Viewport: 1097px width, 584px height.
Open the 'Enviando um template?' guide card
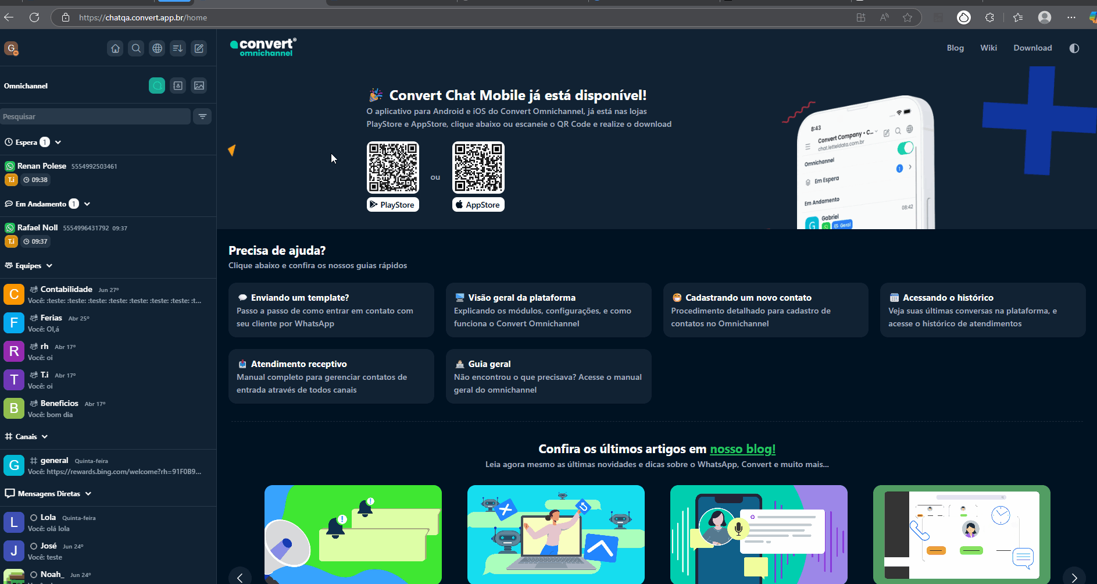point(331,310)
